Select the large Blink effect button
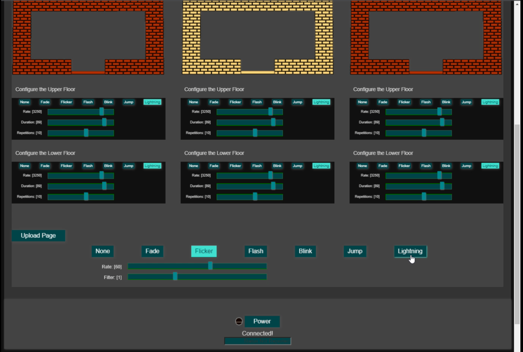523x352 pixels. [x=305, y=251]
